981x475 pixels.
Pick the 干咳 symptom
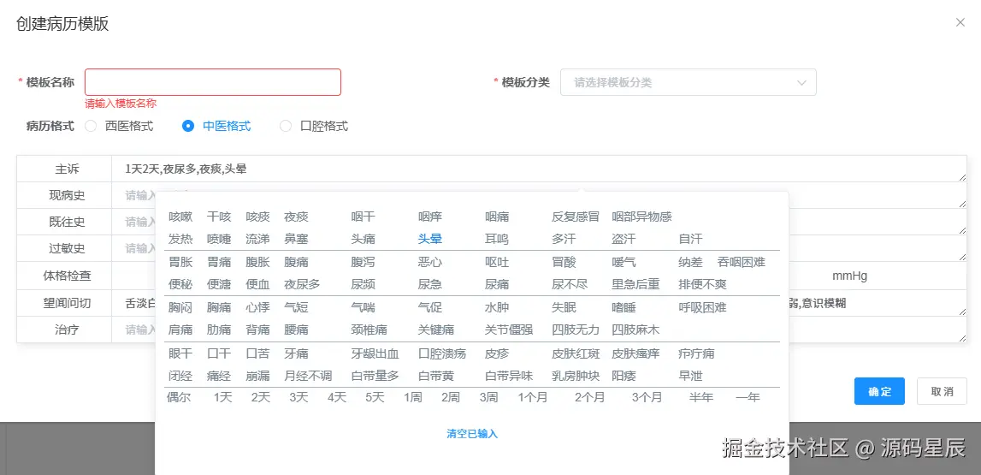point(219,217)
